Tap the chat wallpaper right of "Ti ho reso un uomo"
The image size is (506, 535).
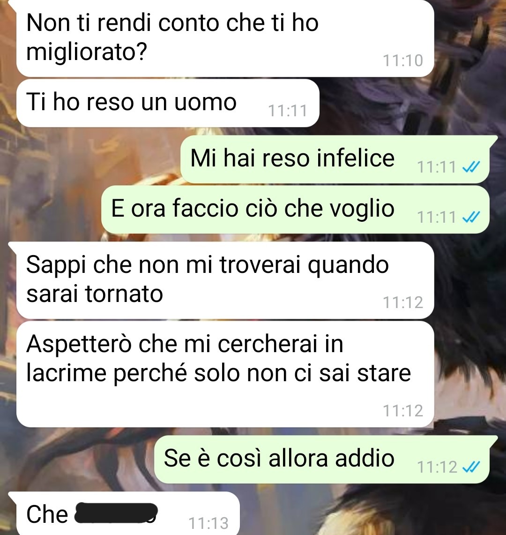pos(409,103)
